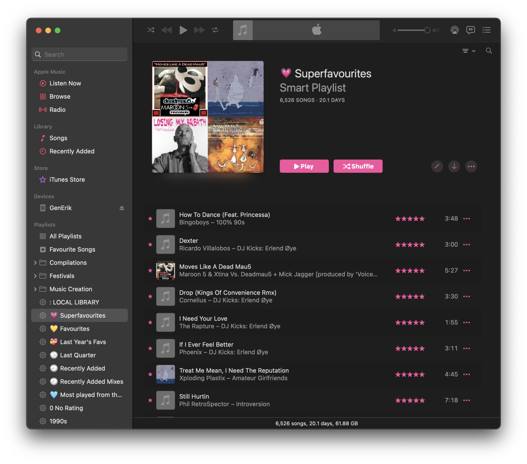Viewport: 527px width, 464px height.
Task: Open more options for Dexter
Action: 467,245
